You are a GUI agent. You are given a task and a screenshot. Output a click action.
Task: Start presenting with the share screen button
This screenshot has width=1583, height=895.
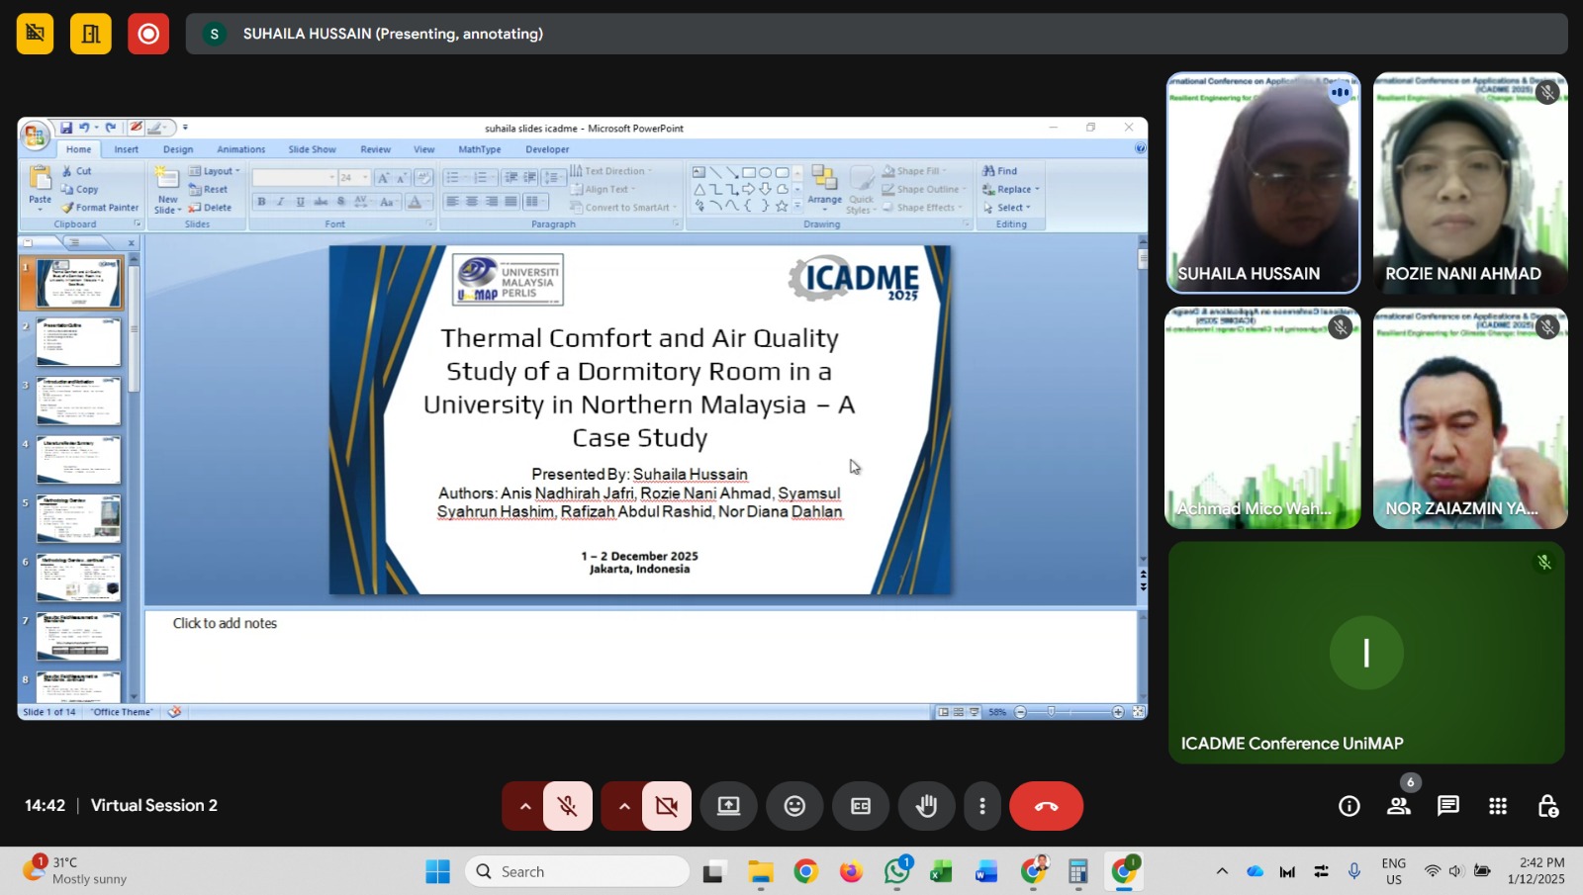point(729,806)
